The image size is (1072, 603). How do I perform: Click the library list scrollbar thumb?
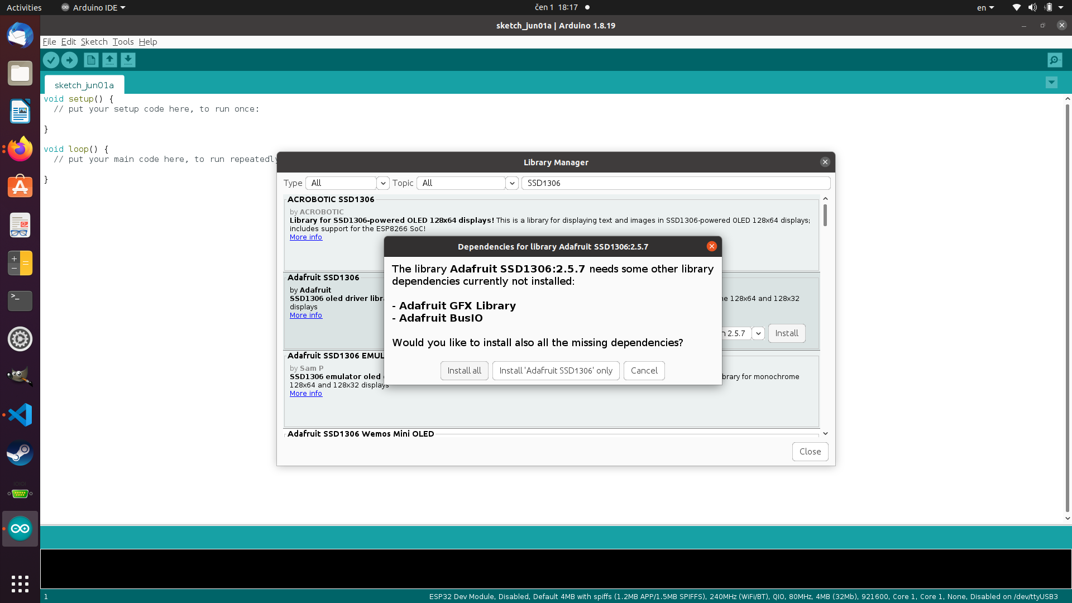(x=825, y=215)
